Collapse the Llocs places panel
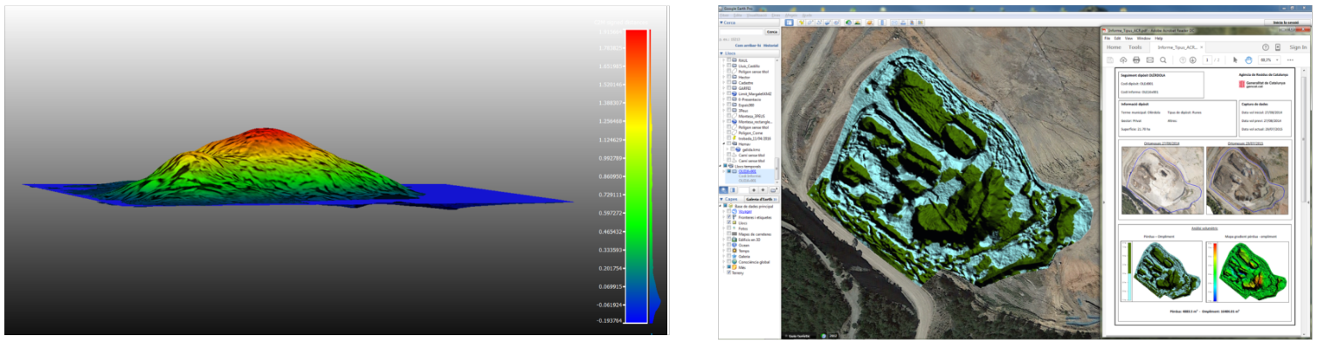 click(x=721, y=53)
